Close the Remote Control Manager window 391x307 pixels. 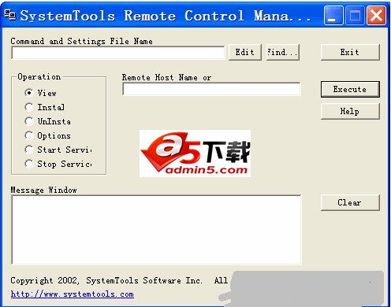tap(376, 16)
